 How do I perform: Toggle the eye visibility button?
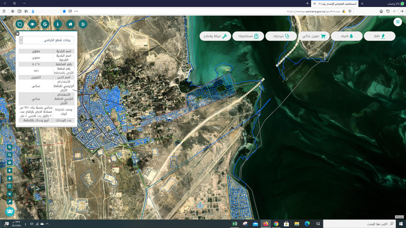[x=32, y=24]
